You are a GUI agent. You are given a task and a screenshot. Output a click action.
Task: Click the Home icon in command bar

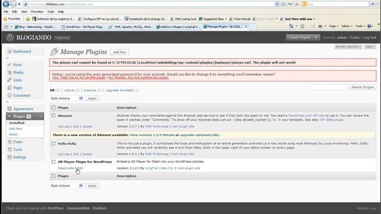click(291, 26)
